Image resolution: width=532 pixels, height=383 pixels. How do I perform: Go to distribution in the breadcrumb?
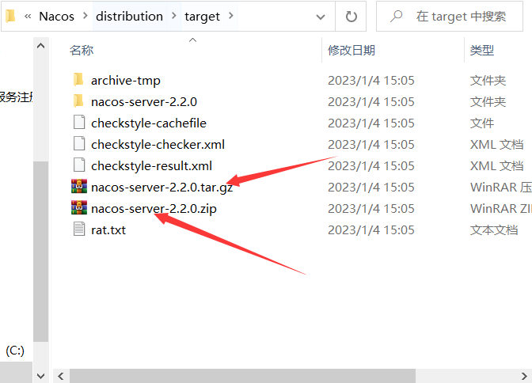pyautogui.click(x=129, y=17)
